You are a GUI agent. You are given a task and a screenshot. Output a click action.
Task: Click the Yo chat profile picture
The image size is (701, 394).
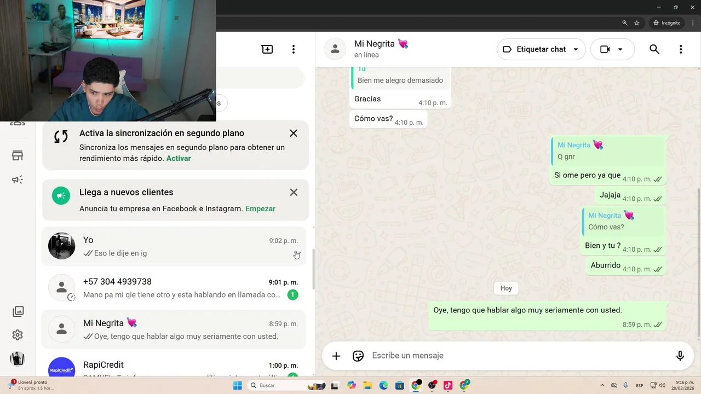[61, 246]
